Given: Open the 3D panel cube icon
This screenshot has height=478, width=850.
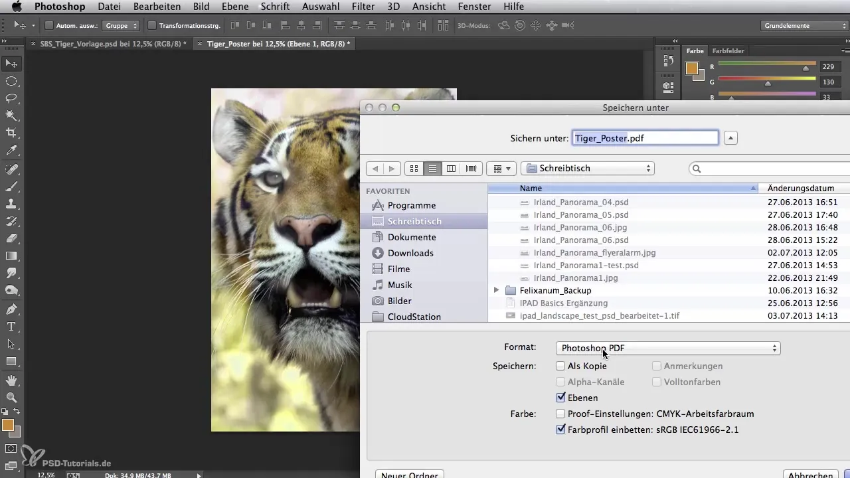Looking at the screenshot, I should pos(669,86).
